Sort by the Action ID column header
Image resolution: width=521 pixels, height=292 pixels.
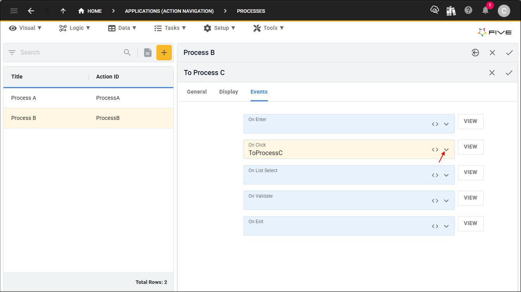click(x=108, y=77)
